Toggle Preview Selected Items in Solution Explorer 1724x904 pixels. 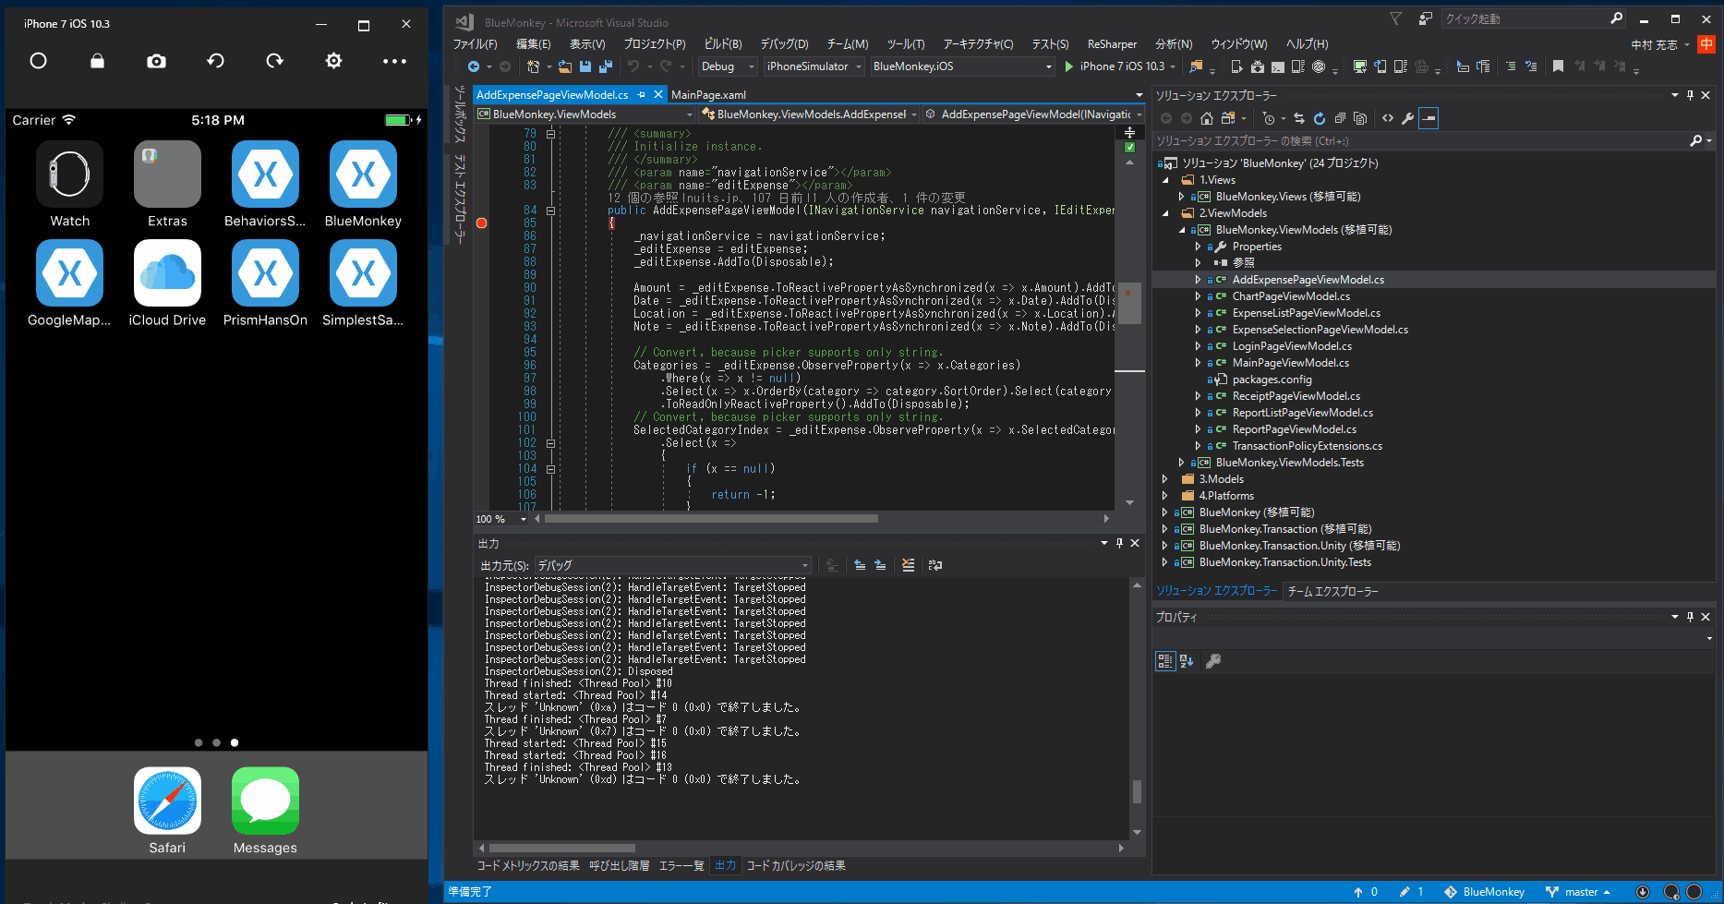tap(1429, 118)
